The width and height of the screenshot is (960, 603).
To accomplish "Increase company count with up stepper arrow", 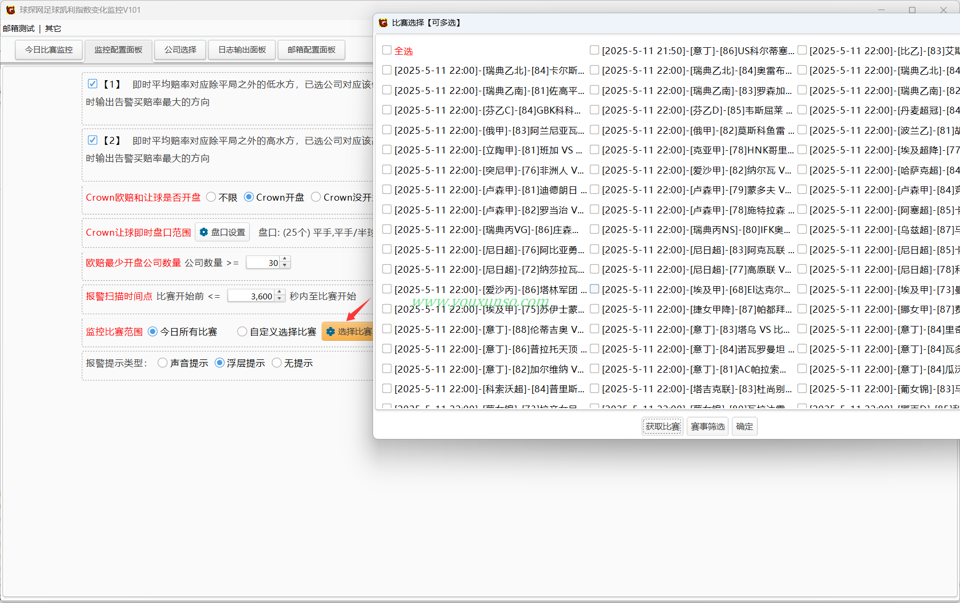I will (x=285, y=259).
